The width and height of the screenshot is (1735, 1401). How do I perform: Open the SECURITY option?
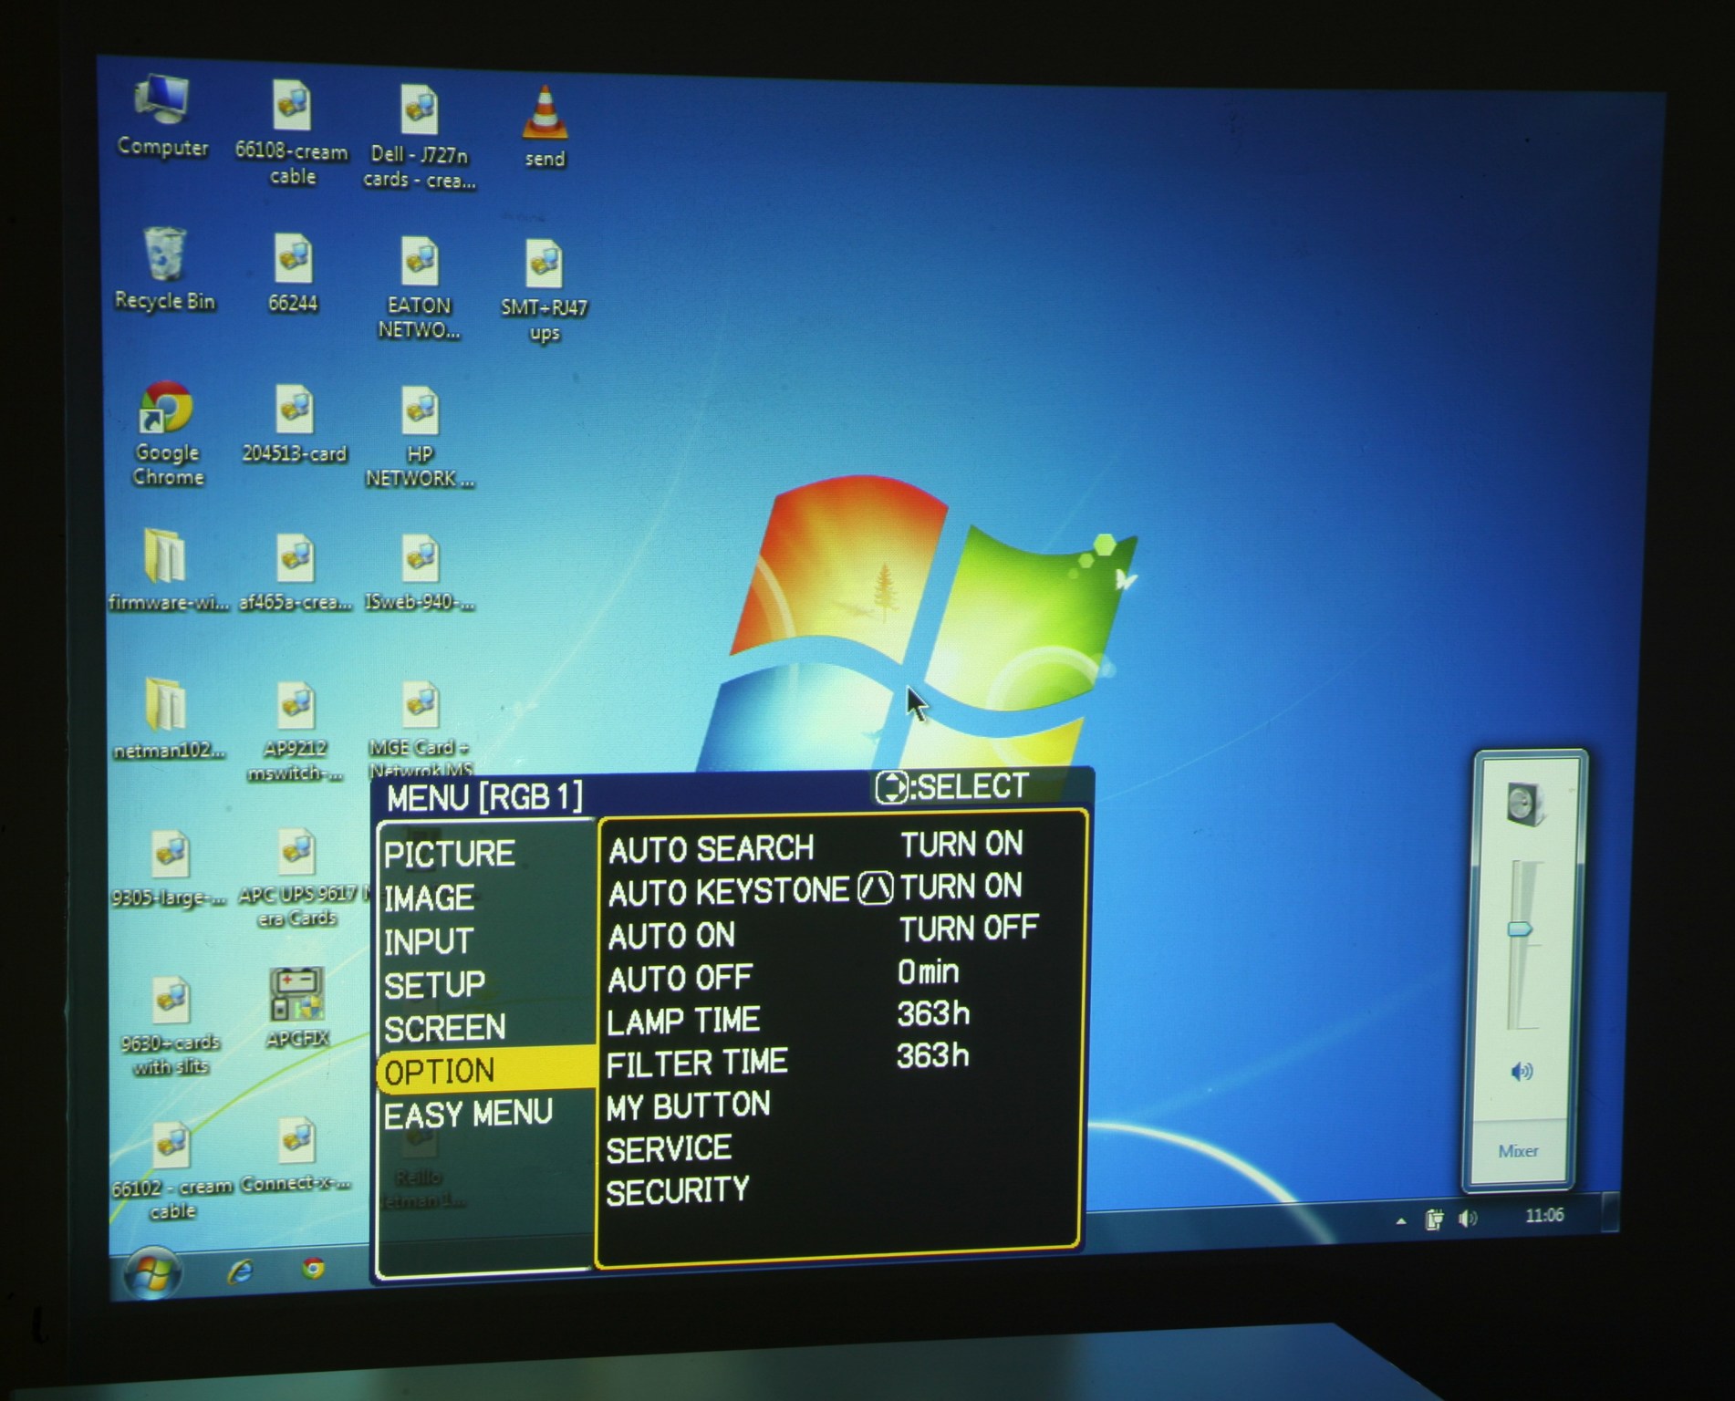(x=677, y=1192)
